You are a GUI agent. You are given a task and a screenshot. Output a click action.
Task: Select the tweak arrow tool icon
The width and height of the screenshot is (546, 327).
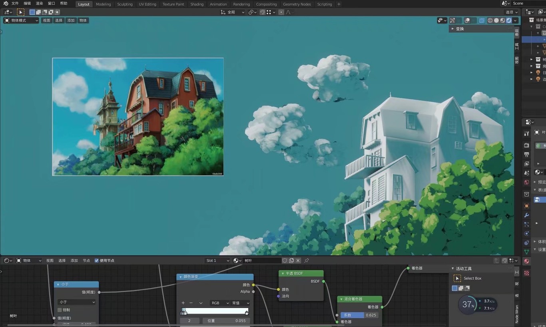pyautogui.click(x=20, y=12)
